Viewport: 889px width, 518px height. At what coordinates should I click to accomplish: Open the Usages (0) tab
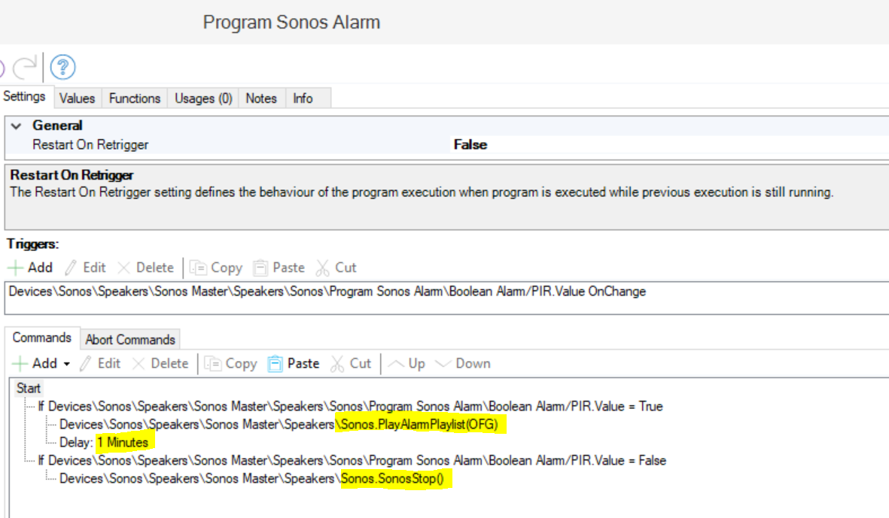pos(203,98)
